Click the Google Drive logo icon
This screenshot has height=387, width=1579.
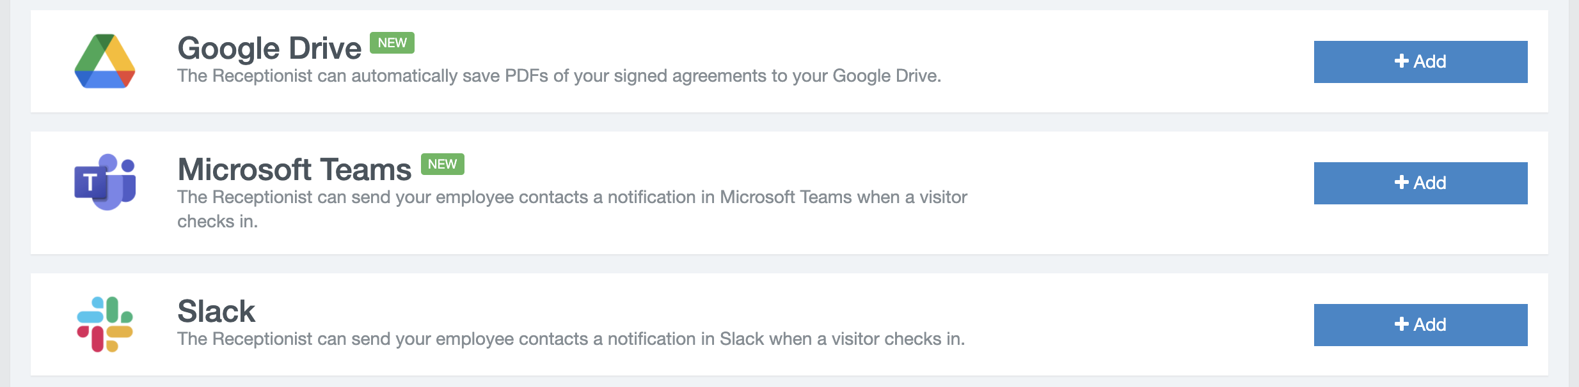click(x=105, y=61)
